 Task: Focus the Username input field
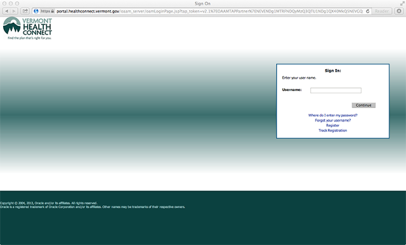336,90
